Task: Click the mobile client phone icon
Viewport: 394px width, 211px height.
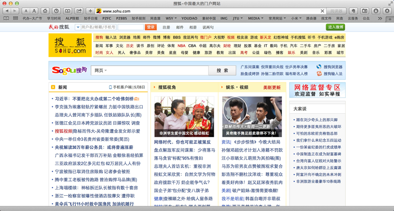Action: click(x=110, y=87)
